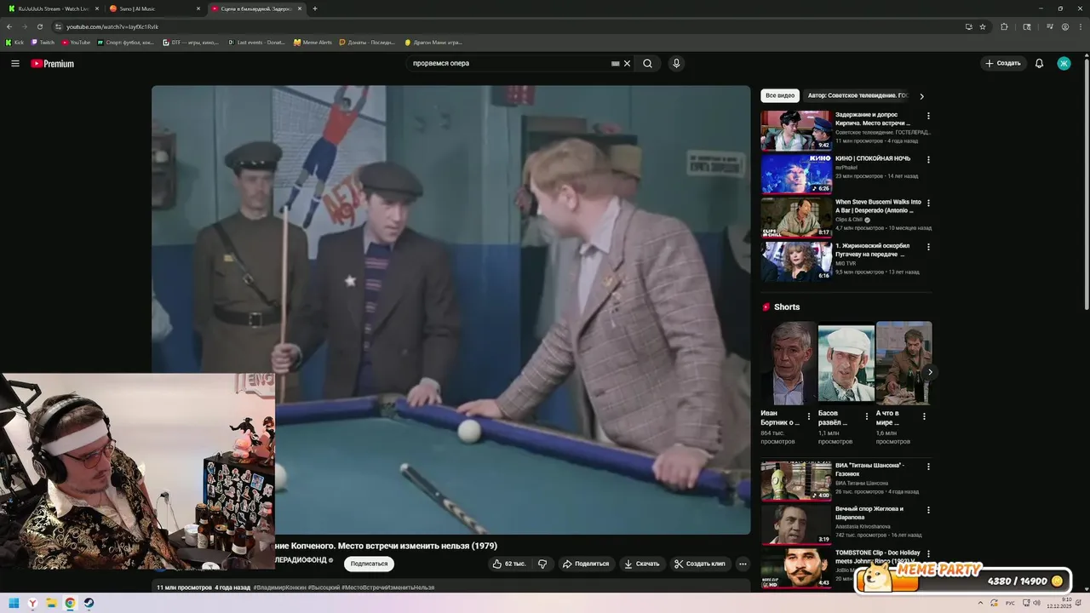This screenshot has height=613, width=1090.
Task: Open 'КИНО | СПОКОЙНАЯ НОЧЬ' thumbnail
Action: click(x=795, y=174)
